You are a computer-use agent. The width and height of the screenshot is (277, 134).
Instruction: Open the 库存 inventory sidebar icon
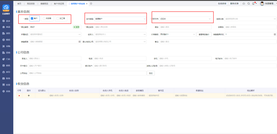coord(6,72)
